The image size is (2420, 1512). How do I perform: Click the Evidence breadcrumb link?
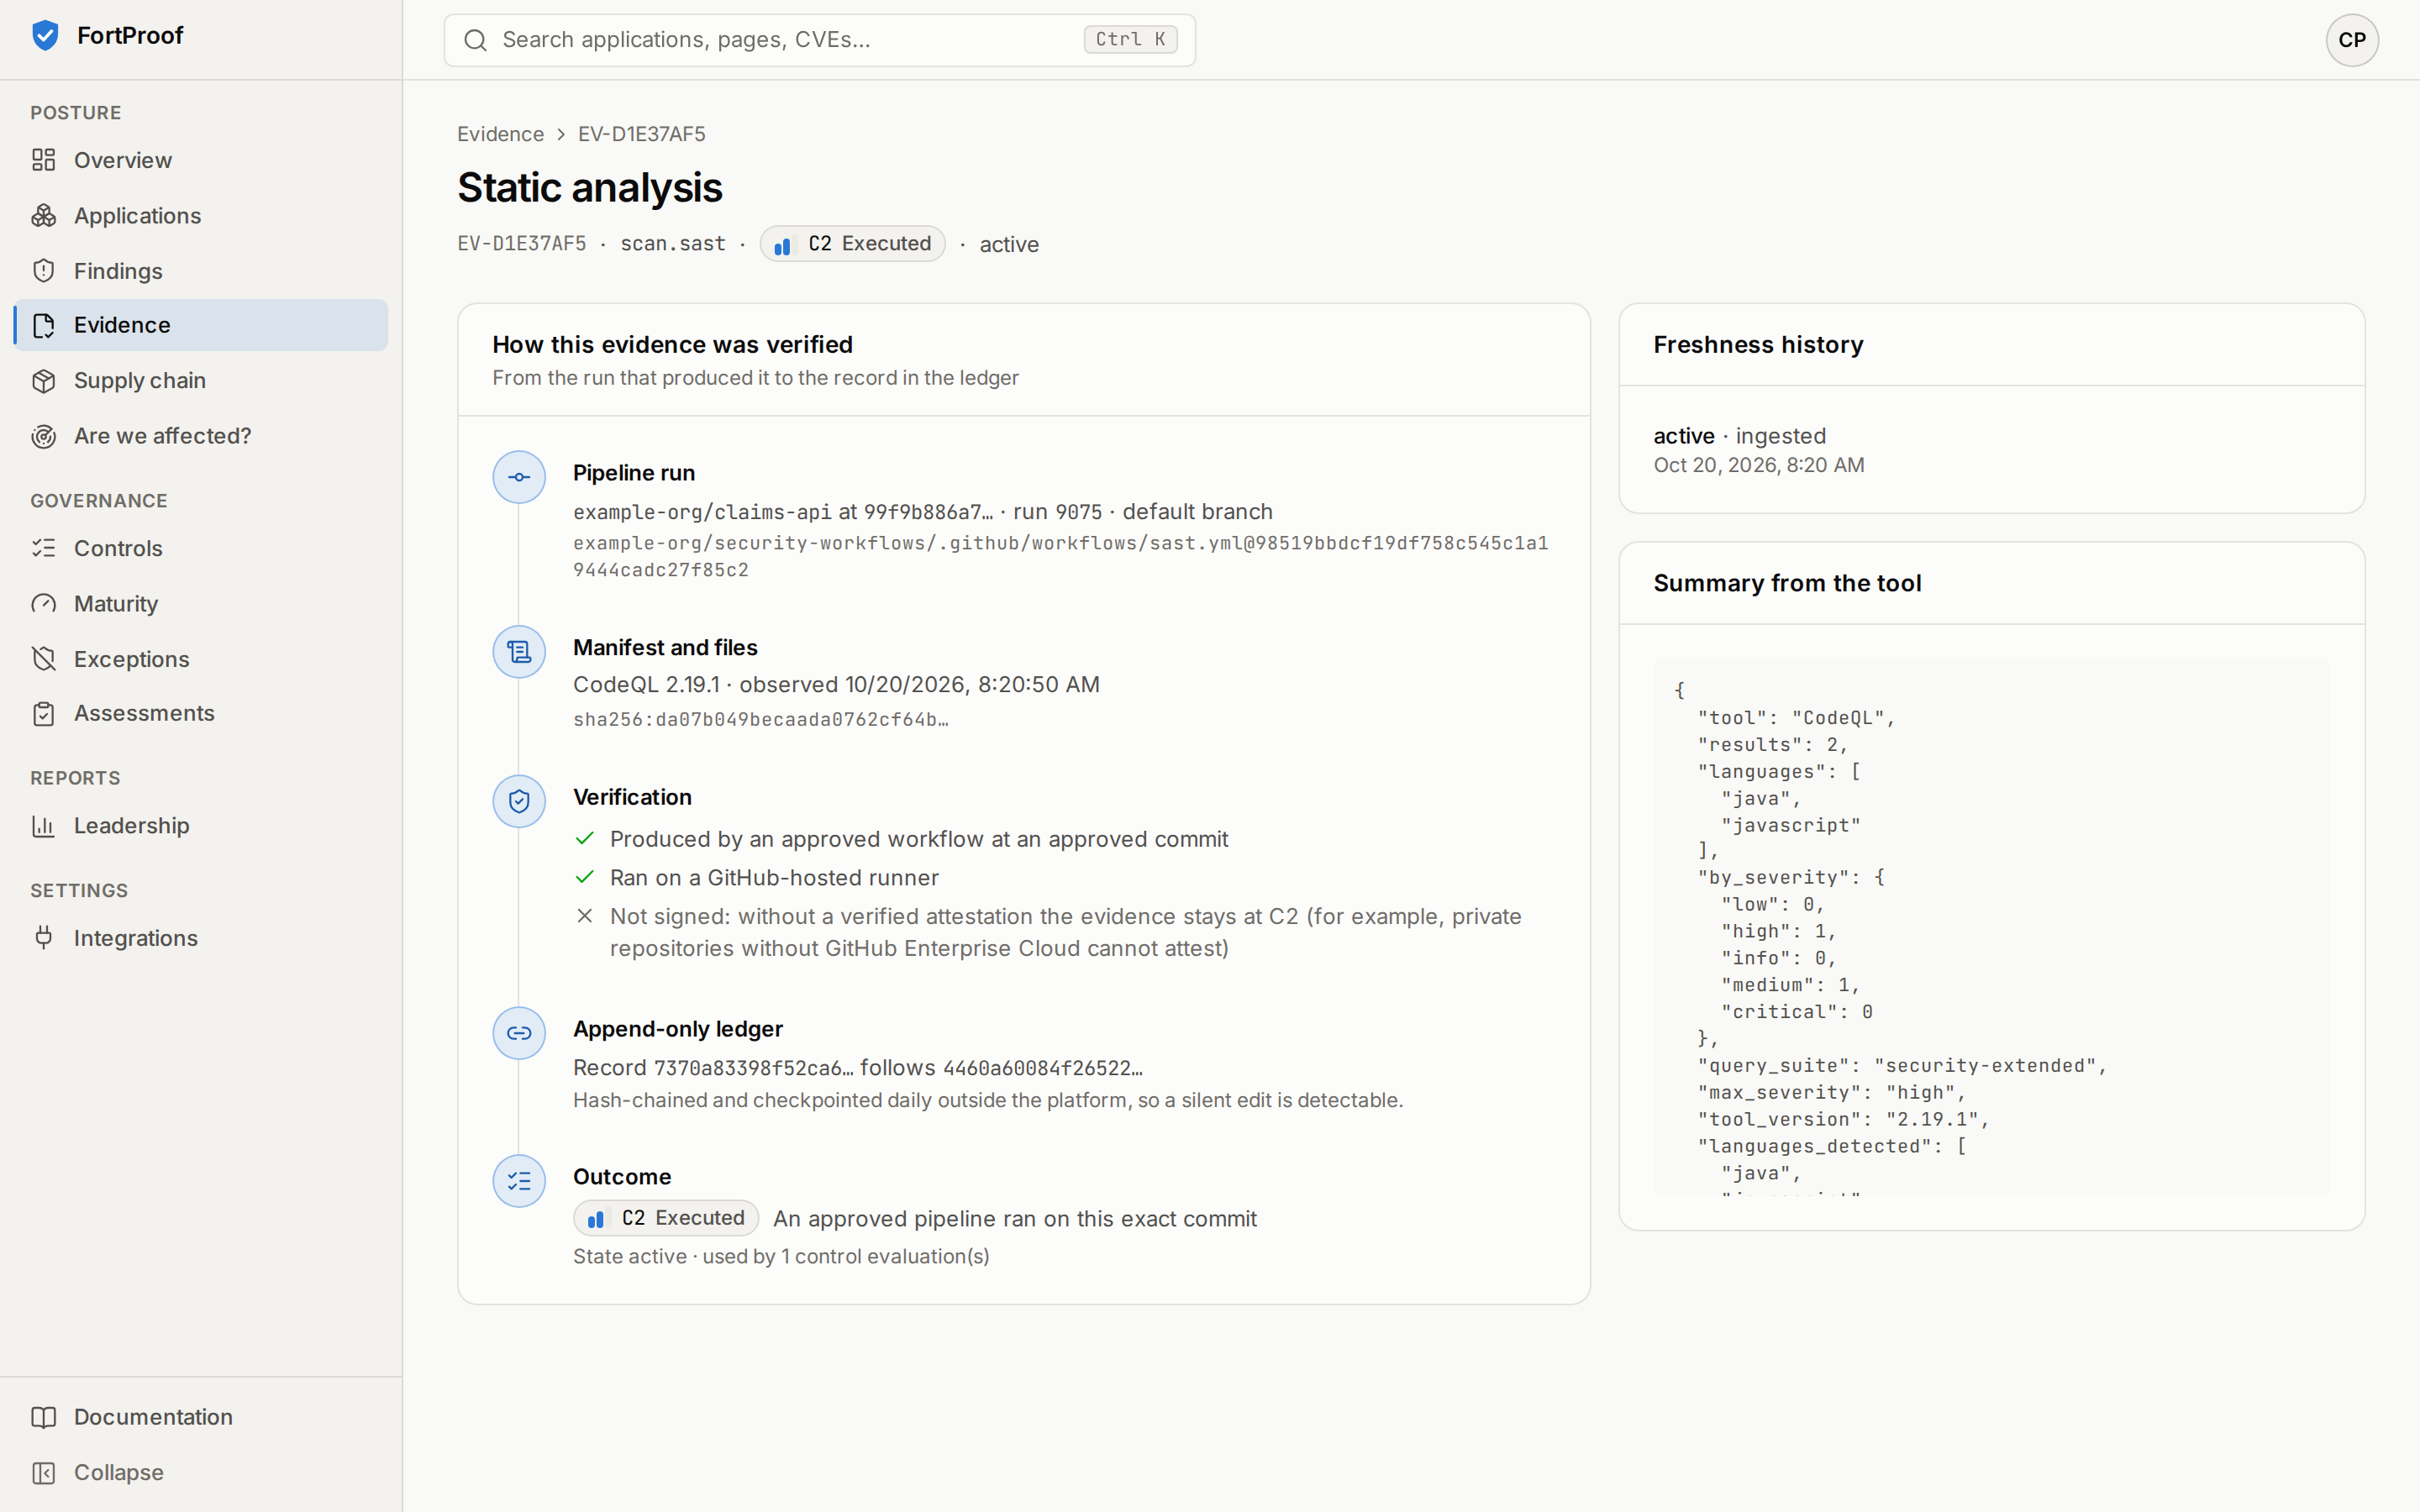[500, 134]
